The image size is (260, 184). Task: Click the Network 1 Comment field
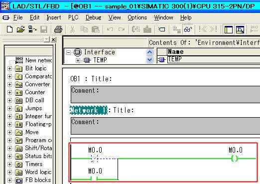(165, 126)
